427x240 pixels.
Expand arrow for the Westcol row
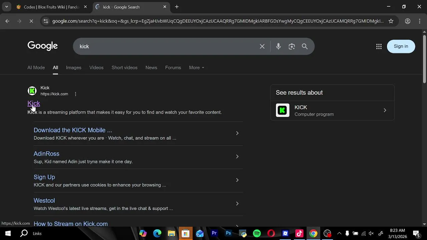click(x=237, y=204)
